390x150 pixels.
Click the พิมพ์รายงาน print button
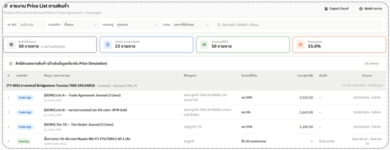coord(370,9)
